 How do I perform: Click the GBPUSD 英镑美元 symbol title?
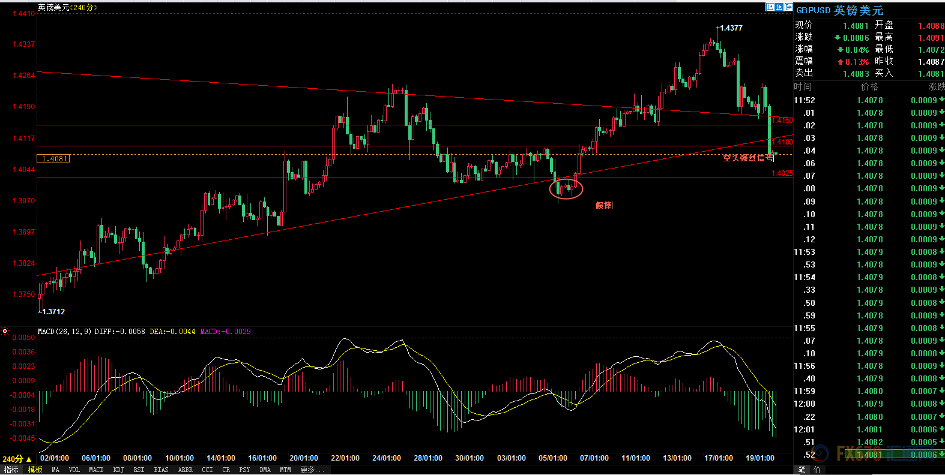pos(839,10)
